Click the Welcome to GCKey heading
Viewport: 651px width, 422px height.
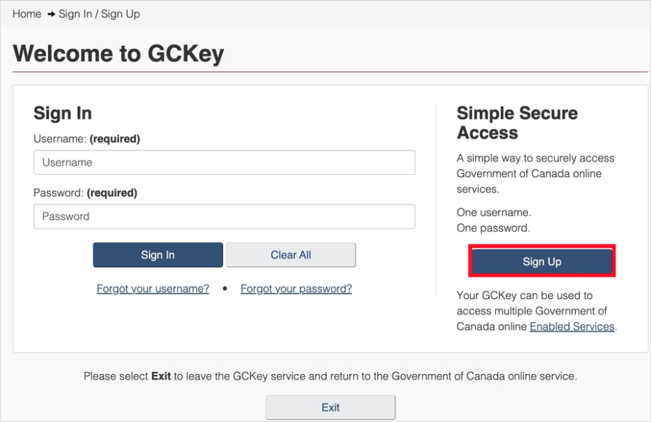(x=118, y=53)
